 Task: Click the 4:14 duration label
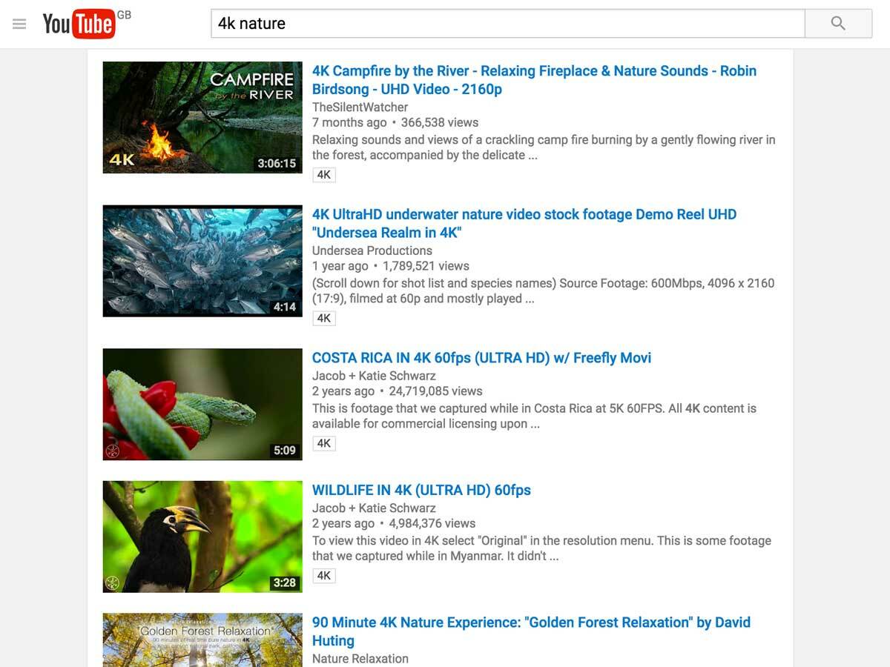point(285,307)
